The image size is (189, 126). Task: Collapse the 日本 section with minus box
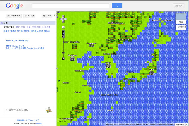point(2,23)
